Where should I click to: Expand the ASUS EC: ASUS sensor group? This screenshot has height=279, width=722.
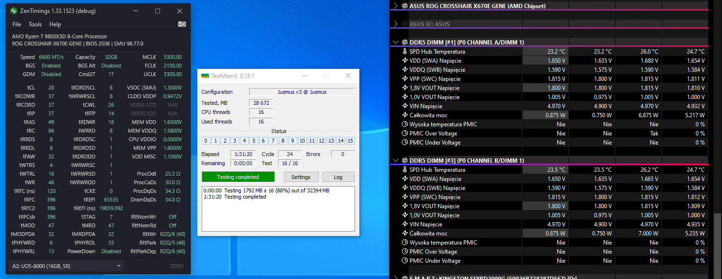(x=395, y=24)
